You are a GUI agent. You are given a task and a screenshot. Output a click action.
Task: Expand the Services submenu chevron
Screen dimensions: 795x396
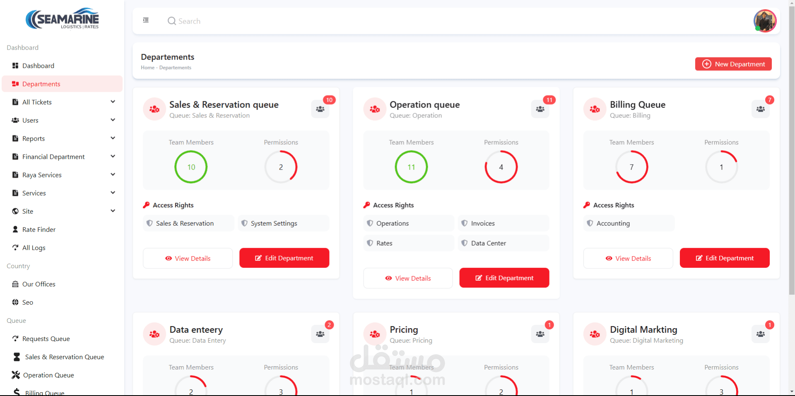point(113,193)
